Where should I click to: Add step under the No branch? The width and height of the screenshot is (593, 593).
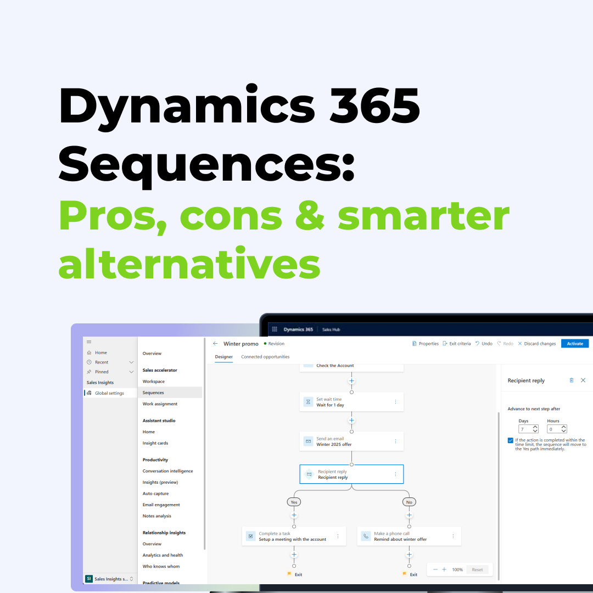409,515
